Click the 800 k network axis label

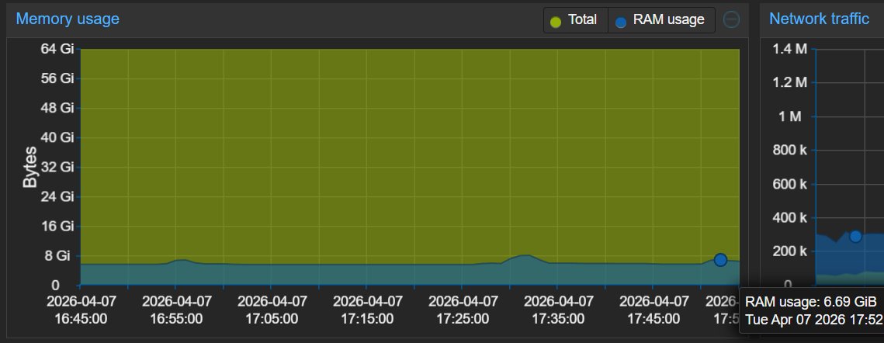(789, 150)
